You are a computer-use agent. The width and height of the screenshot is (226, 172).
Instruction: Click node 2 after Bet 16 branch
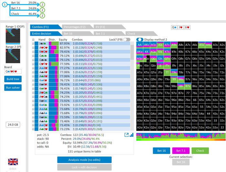pos(42,5)
